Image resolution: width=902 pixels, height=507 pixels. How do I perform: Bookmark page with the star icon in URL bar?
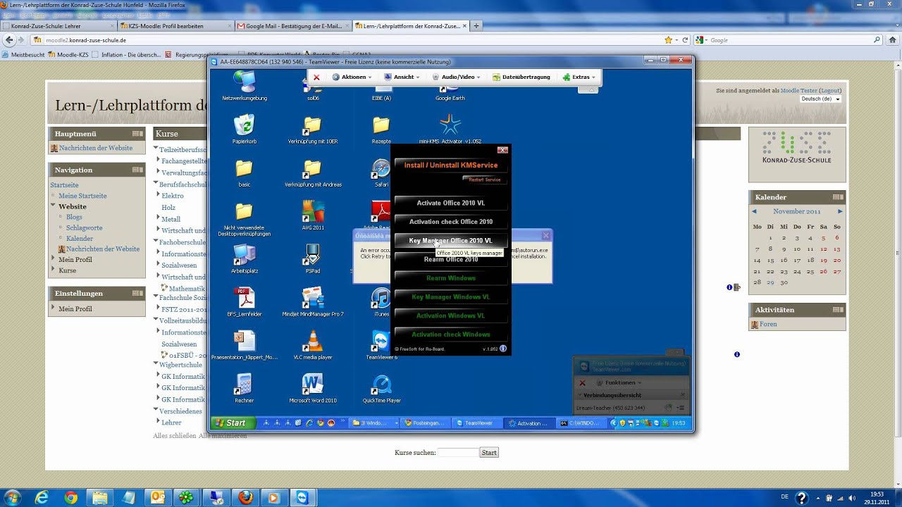668,40
